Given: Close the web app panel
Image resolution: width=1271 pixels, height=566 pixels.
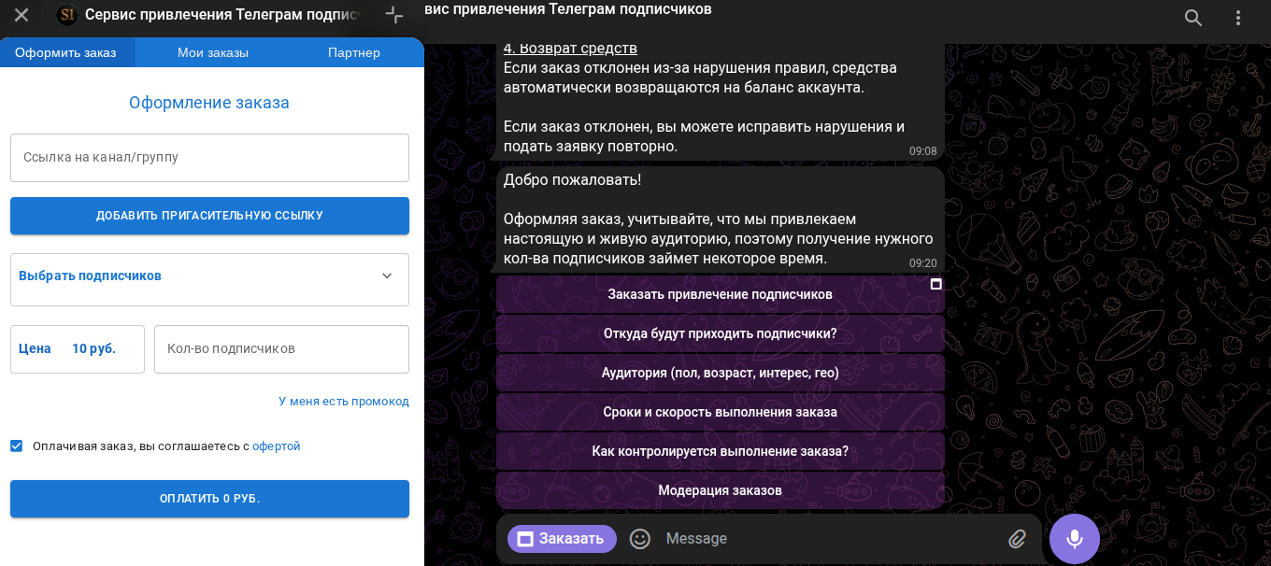Looking at the screenshot, I should [21, 14].
